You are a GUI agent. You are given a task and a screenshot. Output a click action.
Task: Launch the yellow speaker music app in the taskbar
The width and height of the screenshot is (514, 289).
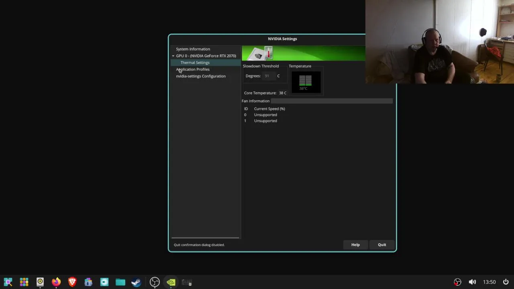40,282
